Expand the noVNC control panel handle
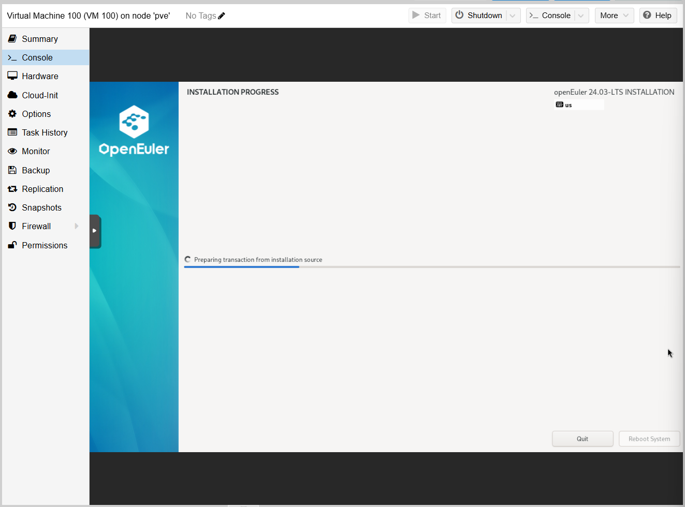 tap(95, 231)
